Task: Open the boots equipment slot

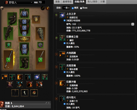Action: click(x=24, y=63)
